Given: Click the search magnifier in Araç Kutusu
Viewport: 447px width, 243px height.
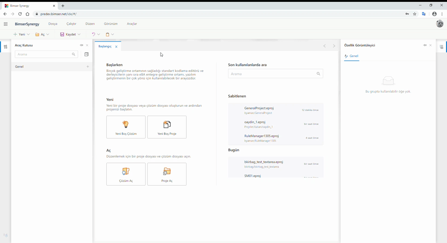Looking at the screenshot, I should coord(74,54).
